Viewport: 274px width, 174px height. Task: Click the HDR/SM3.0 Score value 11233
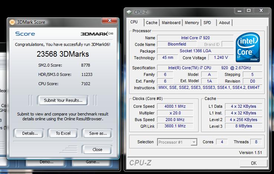pyautogui.click(x=87, y=74)
